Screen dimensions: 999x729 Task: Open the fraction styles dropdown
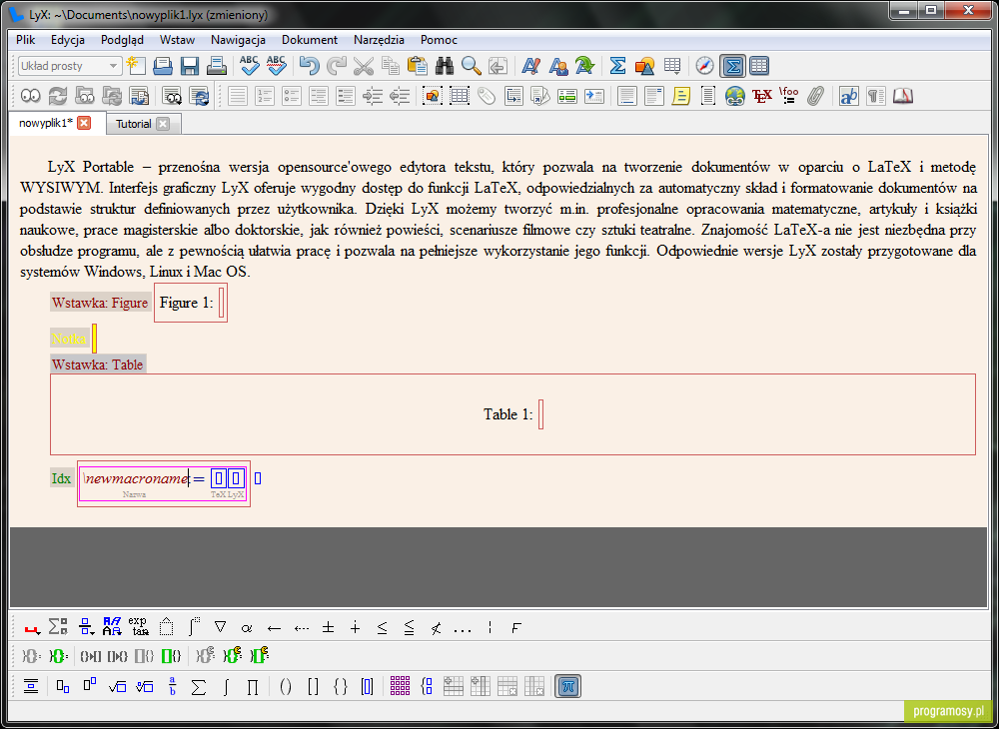coord(86,628)
